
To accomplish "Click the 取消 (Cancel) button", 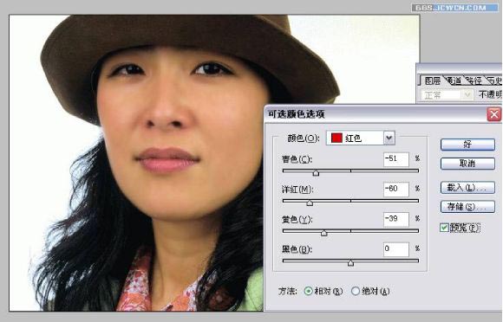I will 467,164.
